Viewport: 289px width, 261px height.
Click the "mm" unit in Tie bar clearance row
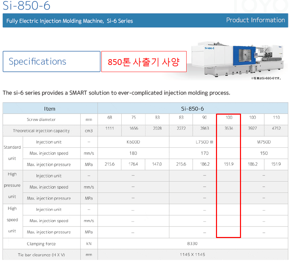(x=89, y=255)
